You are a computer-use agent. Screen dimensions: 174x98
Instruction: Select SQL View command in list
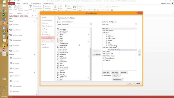pos(62,72)
